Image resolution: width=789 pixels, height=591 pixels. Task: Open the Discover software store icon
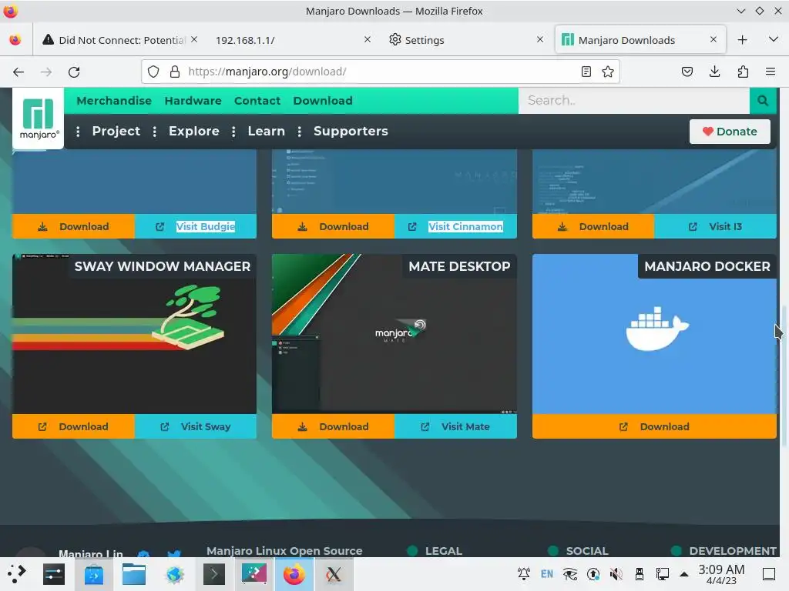tap(93, 574)
